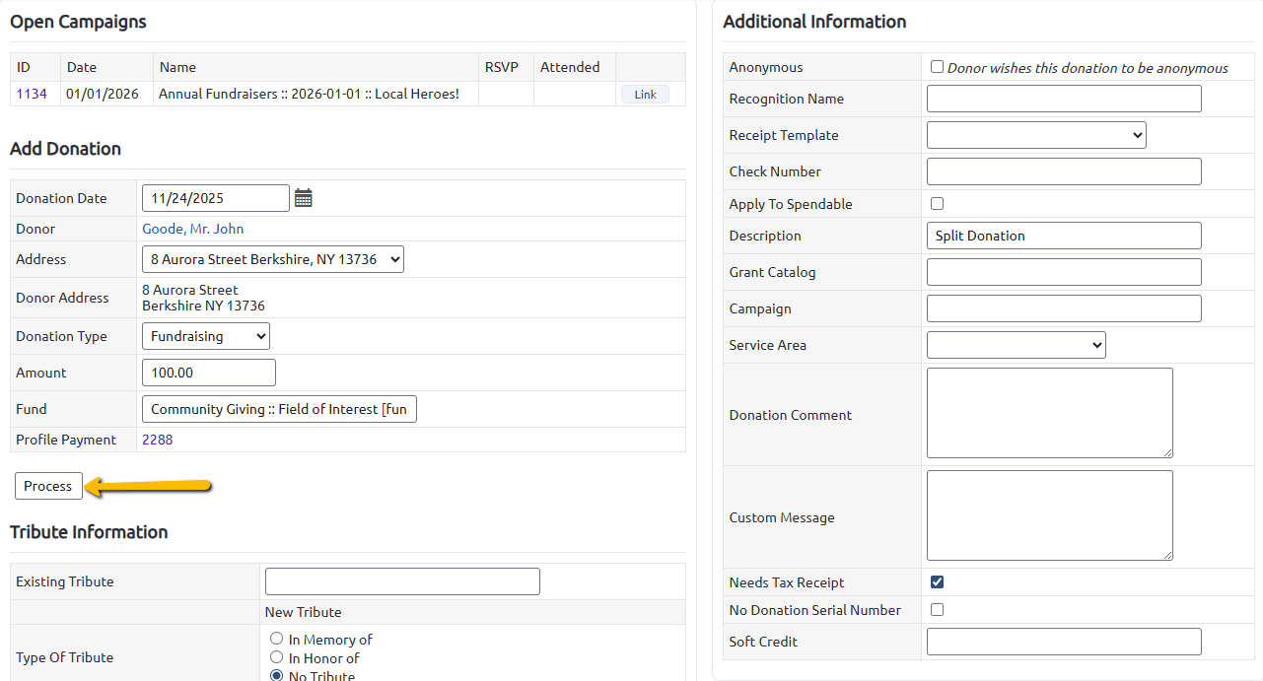Click the Soft Credit field

pos(1064,642)
